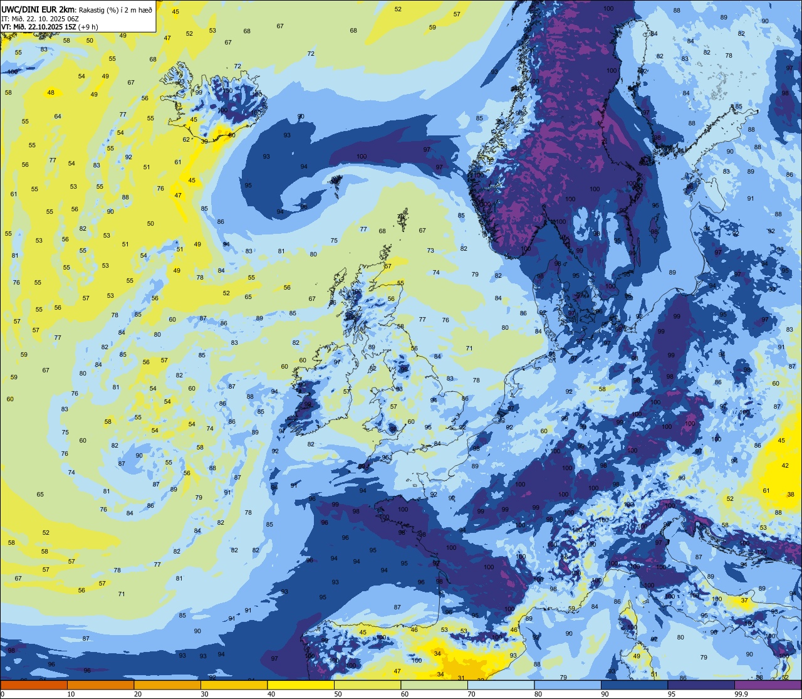
Task: Click the dark orange 0–10 legend swatch
Action: click(x=34, y=685)
